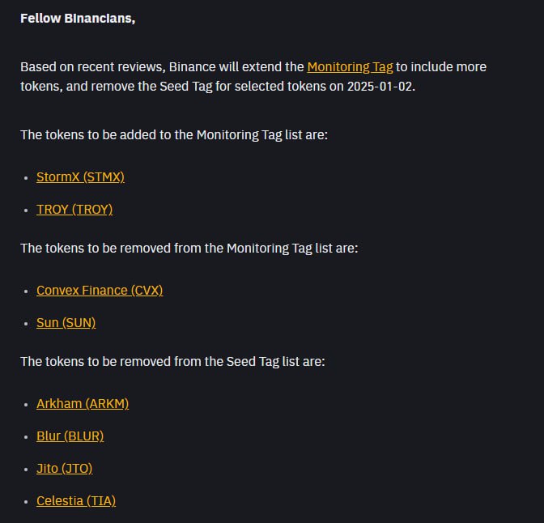
Task: Select the Blur (BLUR) link
Action: [x=70, y=436]
